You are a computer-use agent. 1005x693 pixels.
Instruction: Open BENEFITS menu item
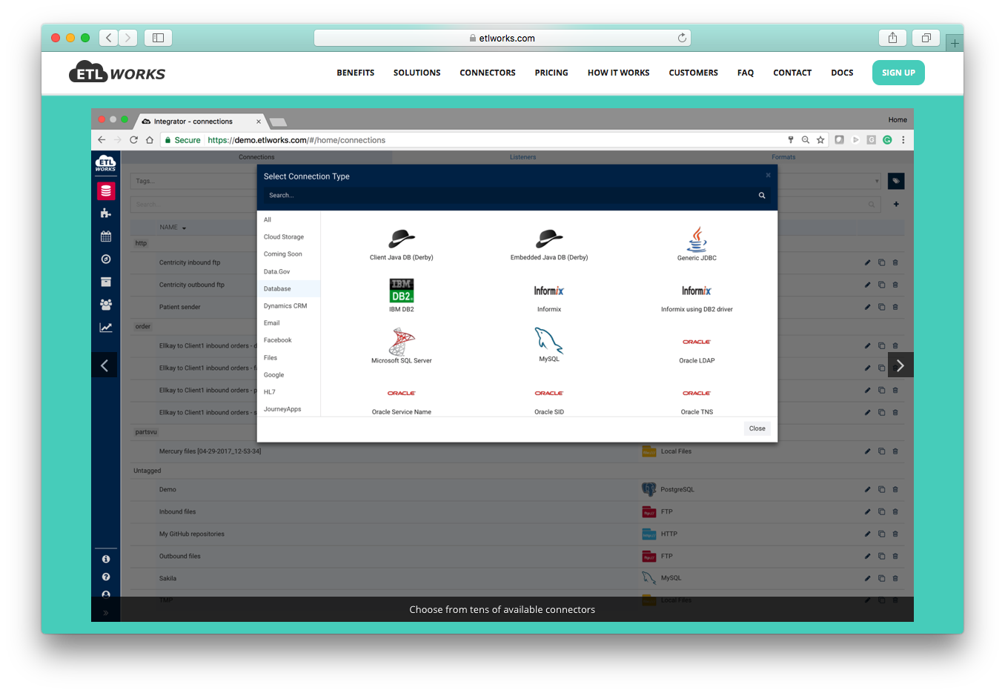point(355,73)
